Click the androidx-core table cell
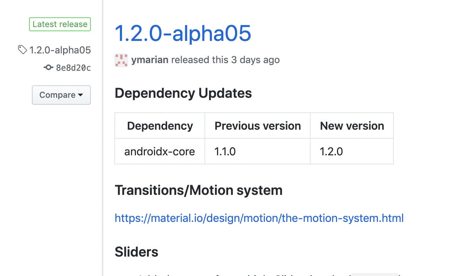Image resolution: width=459 pixels, height=276 pixels. coord(160,151)
